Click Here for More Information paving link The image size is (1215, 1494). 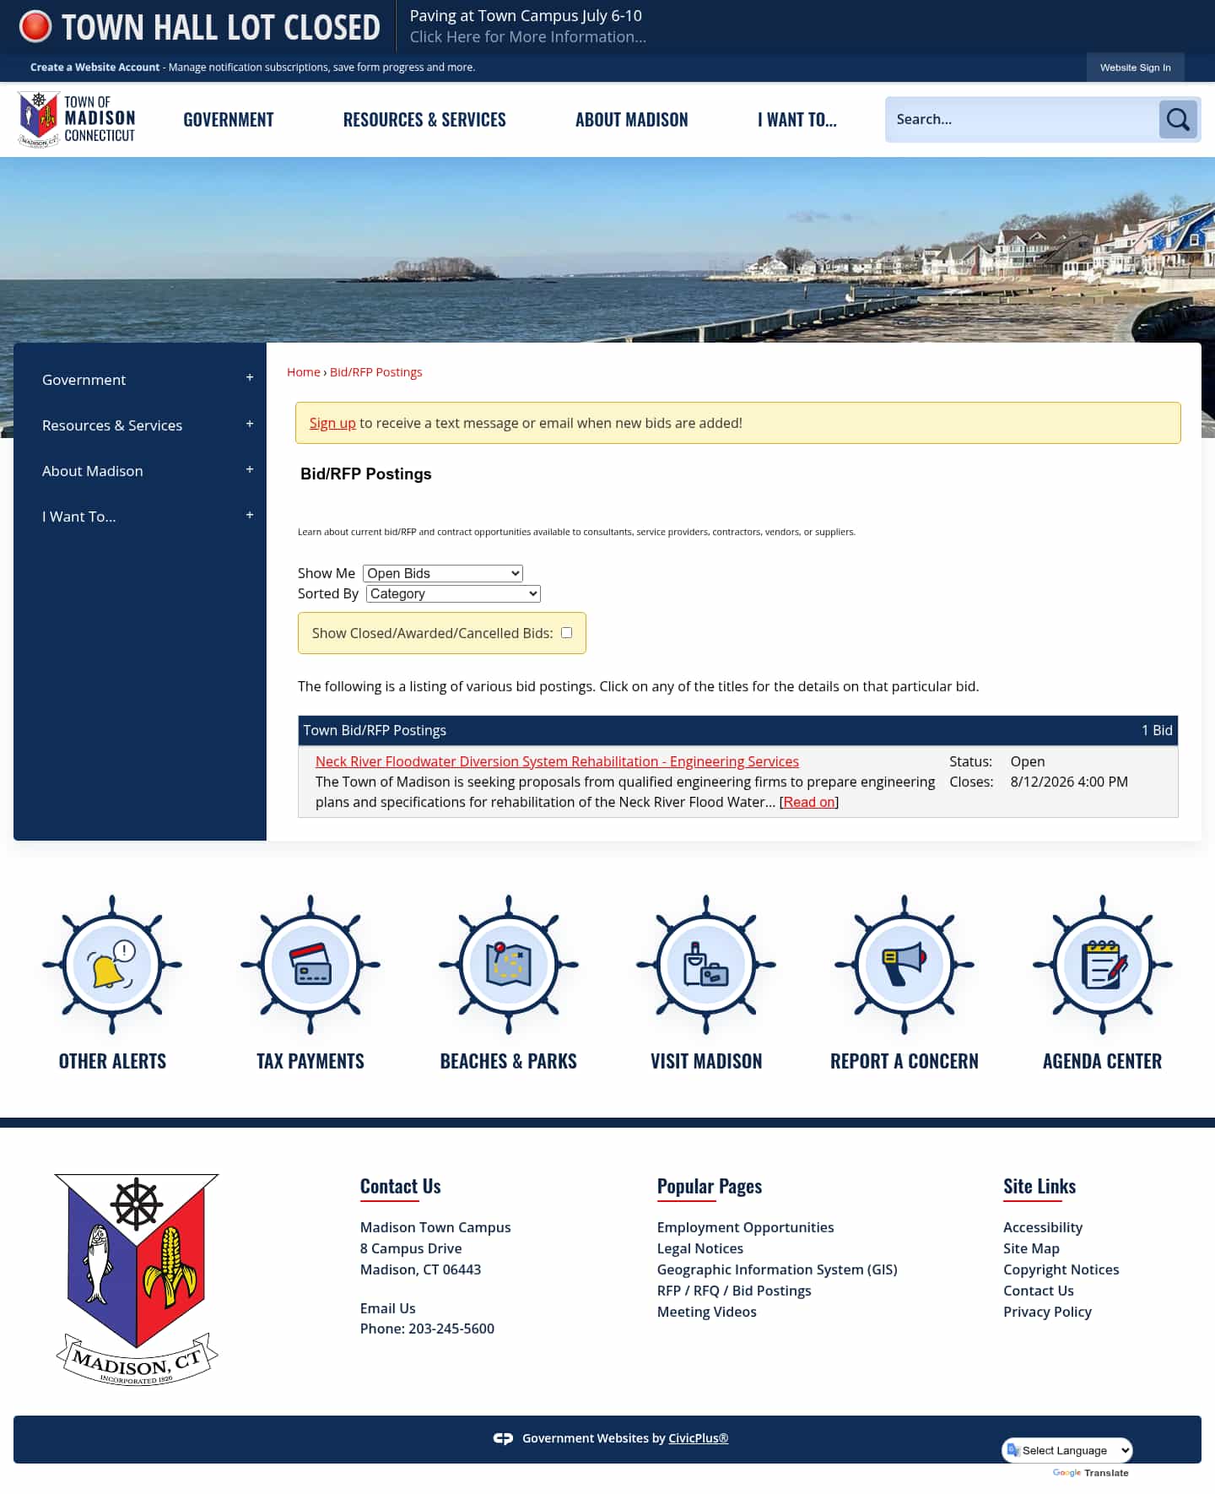528,37
